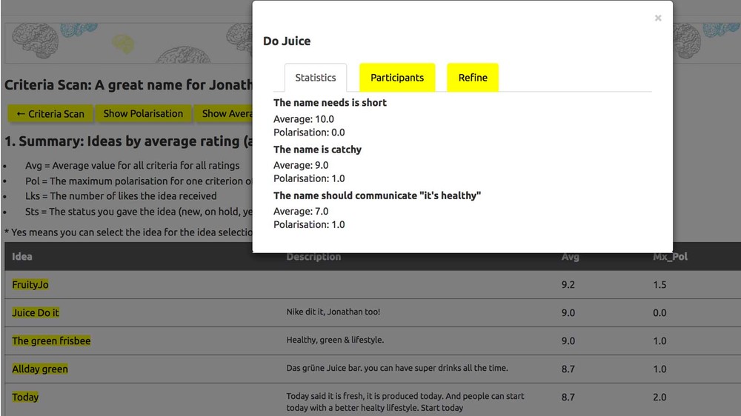Screen dimensions: 741x416
Task: Open the Refine tab
Action: 473,78
